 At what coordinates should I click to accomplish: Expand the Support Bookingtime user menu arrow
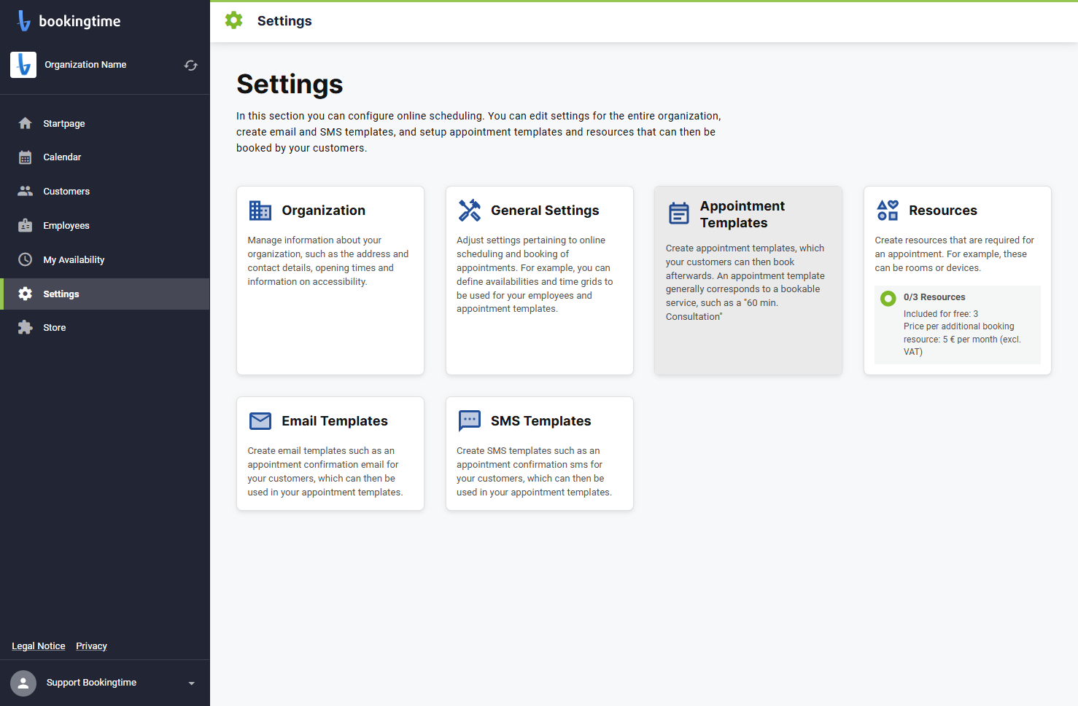[192, 683]
